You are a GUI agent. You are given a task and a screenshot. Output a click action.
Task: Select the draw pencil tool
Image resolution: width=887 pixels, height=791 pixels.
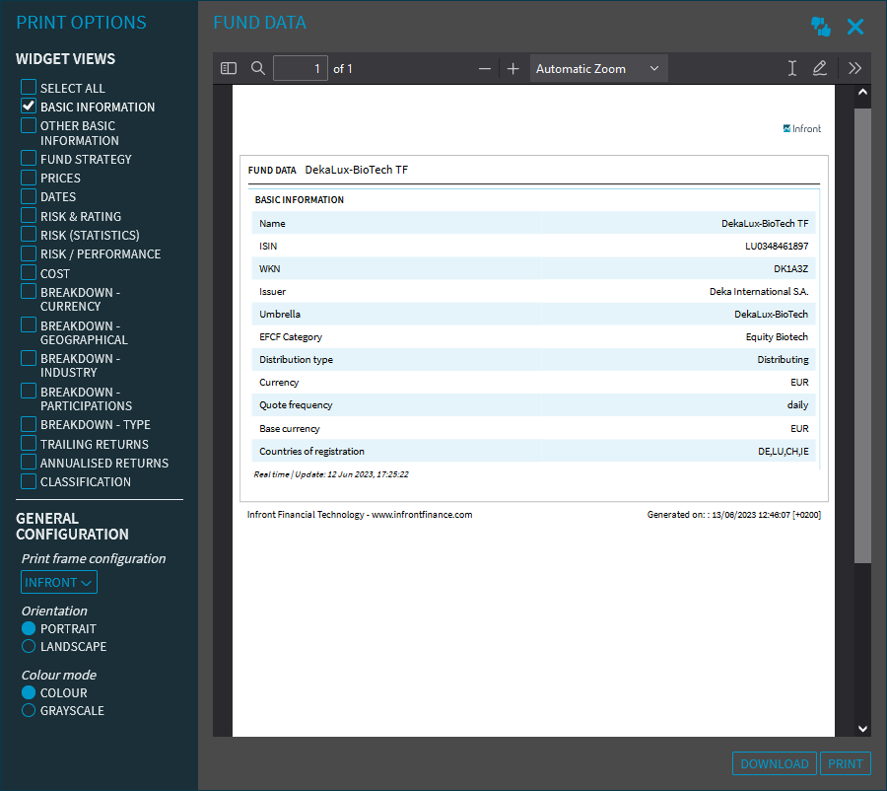(820, 68)
